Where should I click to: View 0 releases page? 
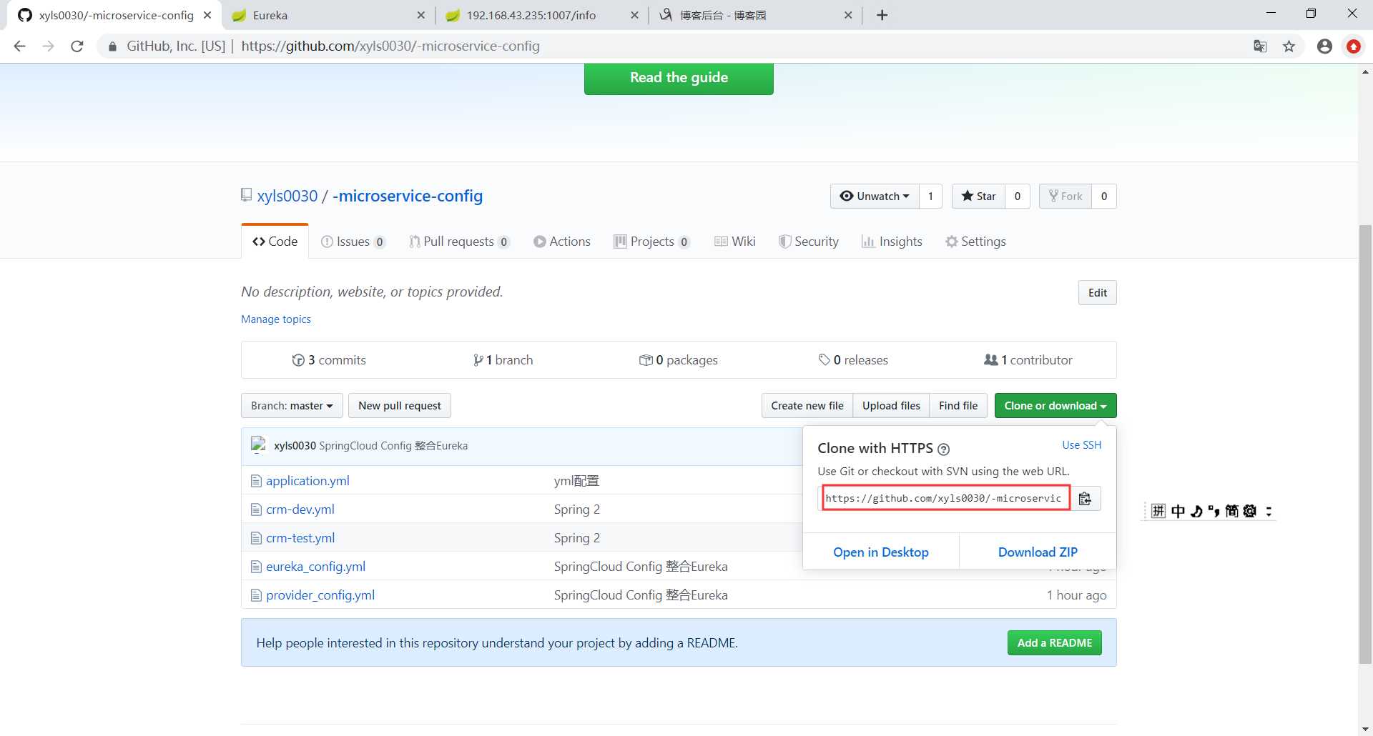[853, 360]
